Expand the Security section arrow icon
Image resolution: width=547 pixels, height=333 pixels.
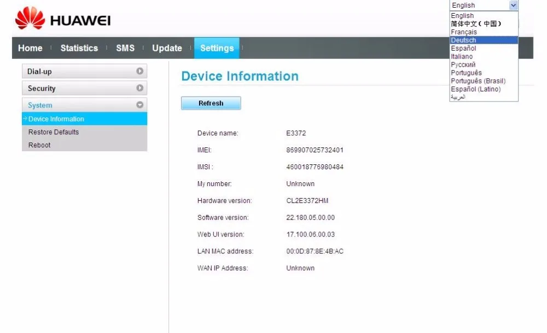[140, 88]
